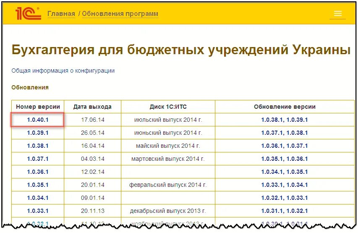Select release date 16.04.14 cell

[92, 146]
